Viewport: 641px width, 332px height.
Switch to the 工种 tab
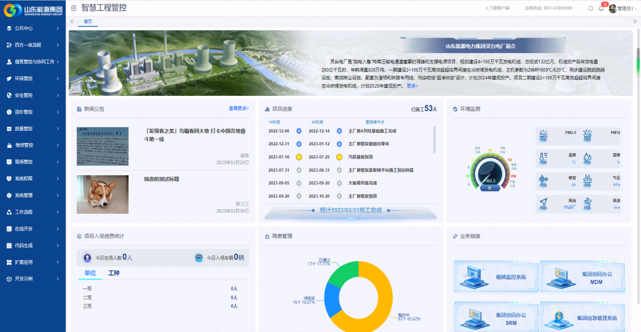[x=114, y=273]
